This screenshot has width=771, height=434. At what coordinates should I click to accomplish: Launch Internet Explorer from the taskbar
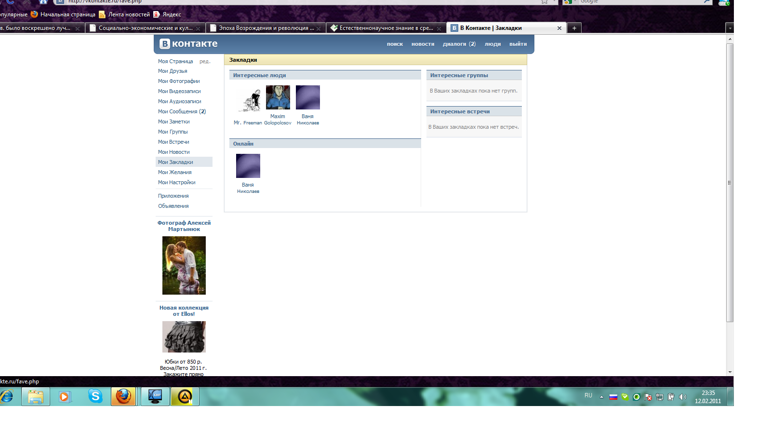[7, 396]
